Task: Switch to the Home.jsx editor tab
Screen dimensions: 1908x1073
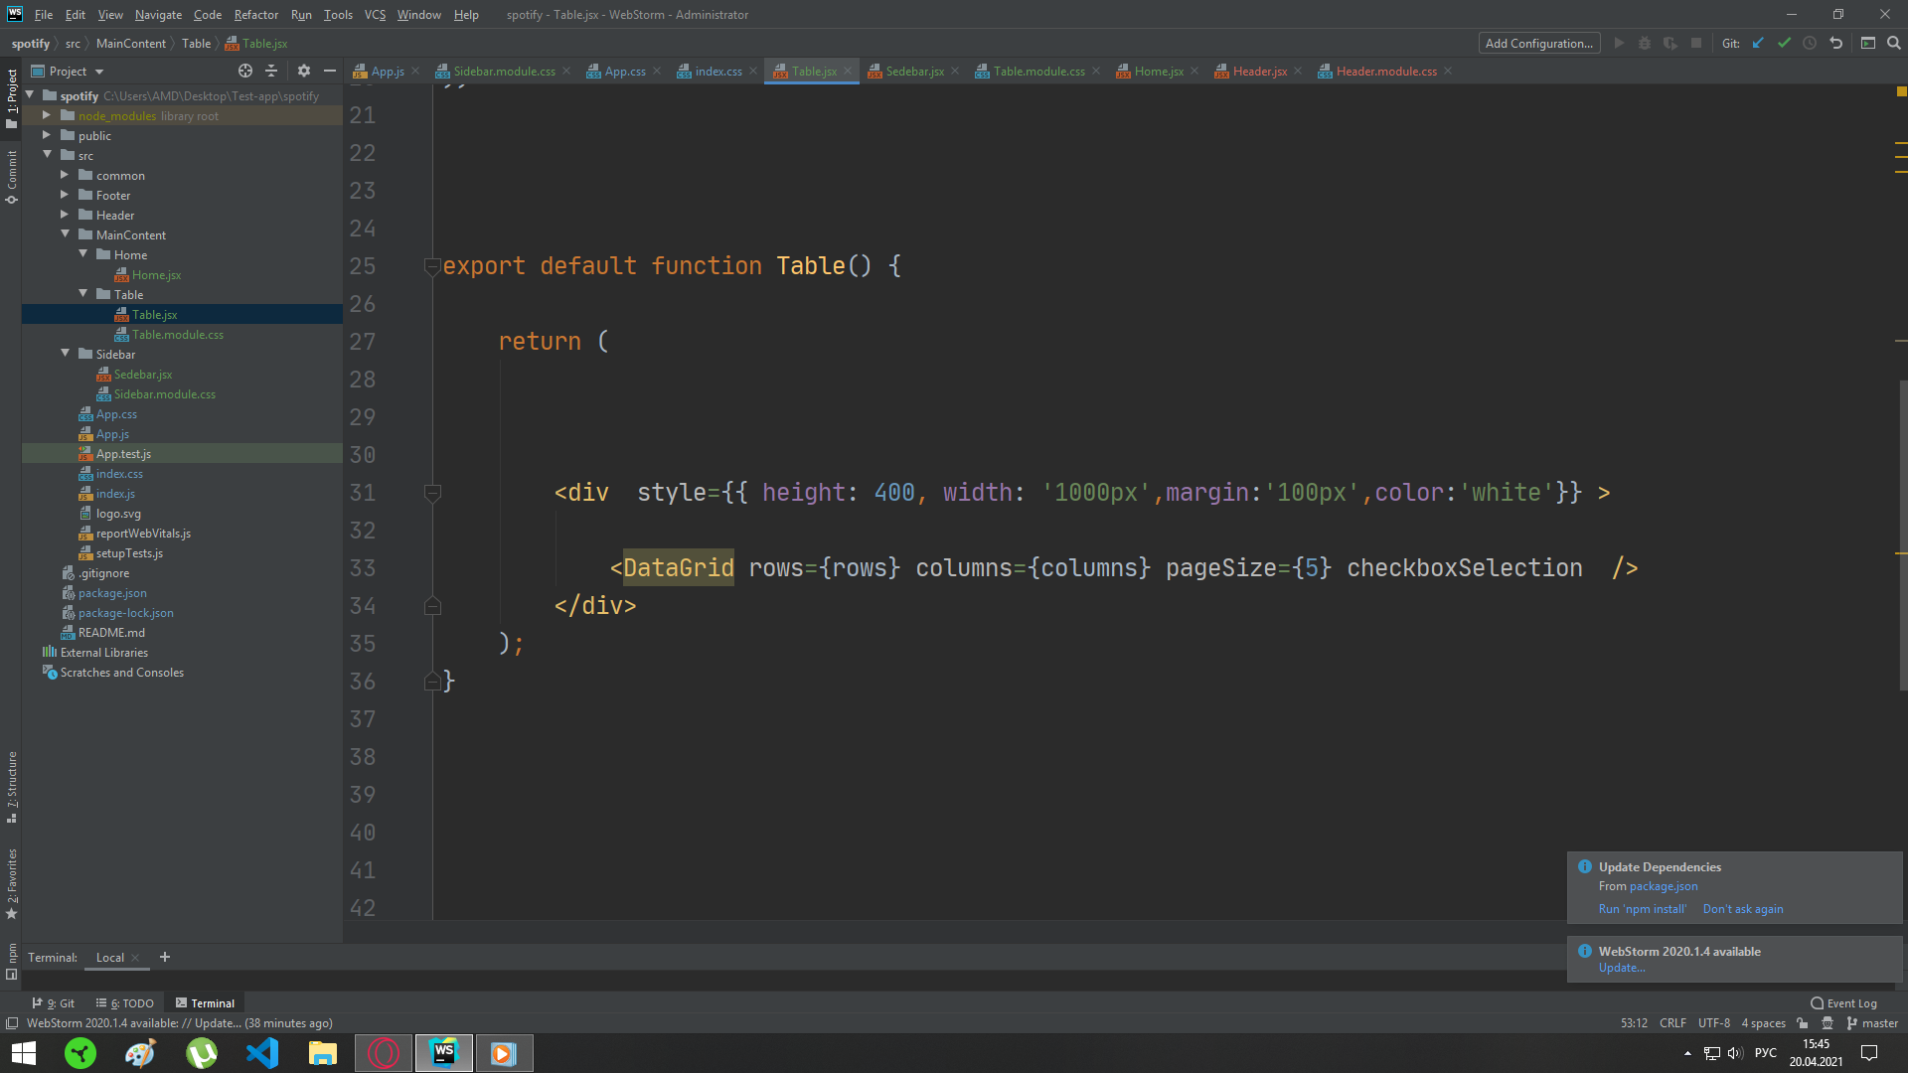Action: point(1158,71)
